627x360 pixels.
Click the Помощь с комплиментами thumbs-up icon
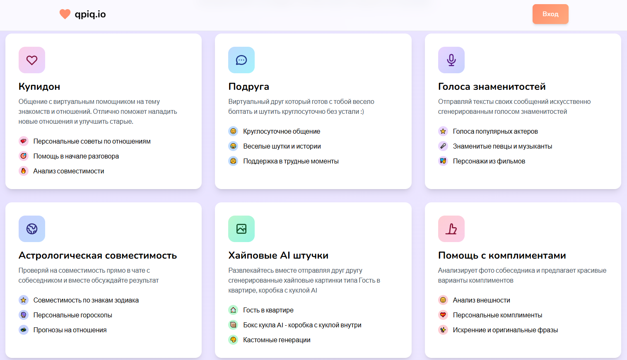pos(451,229)
